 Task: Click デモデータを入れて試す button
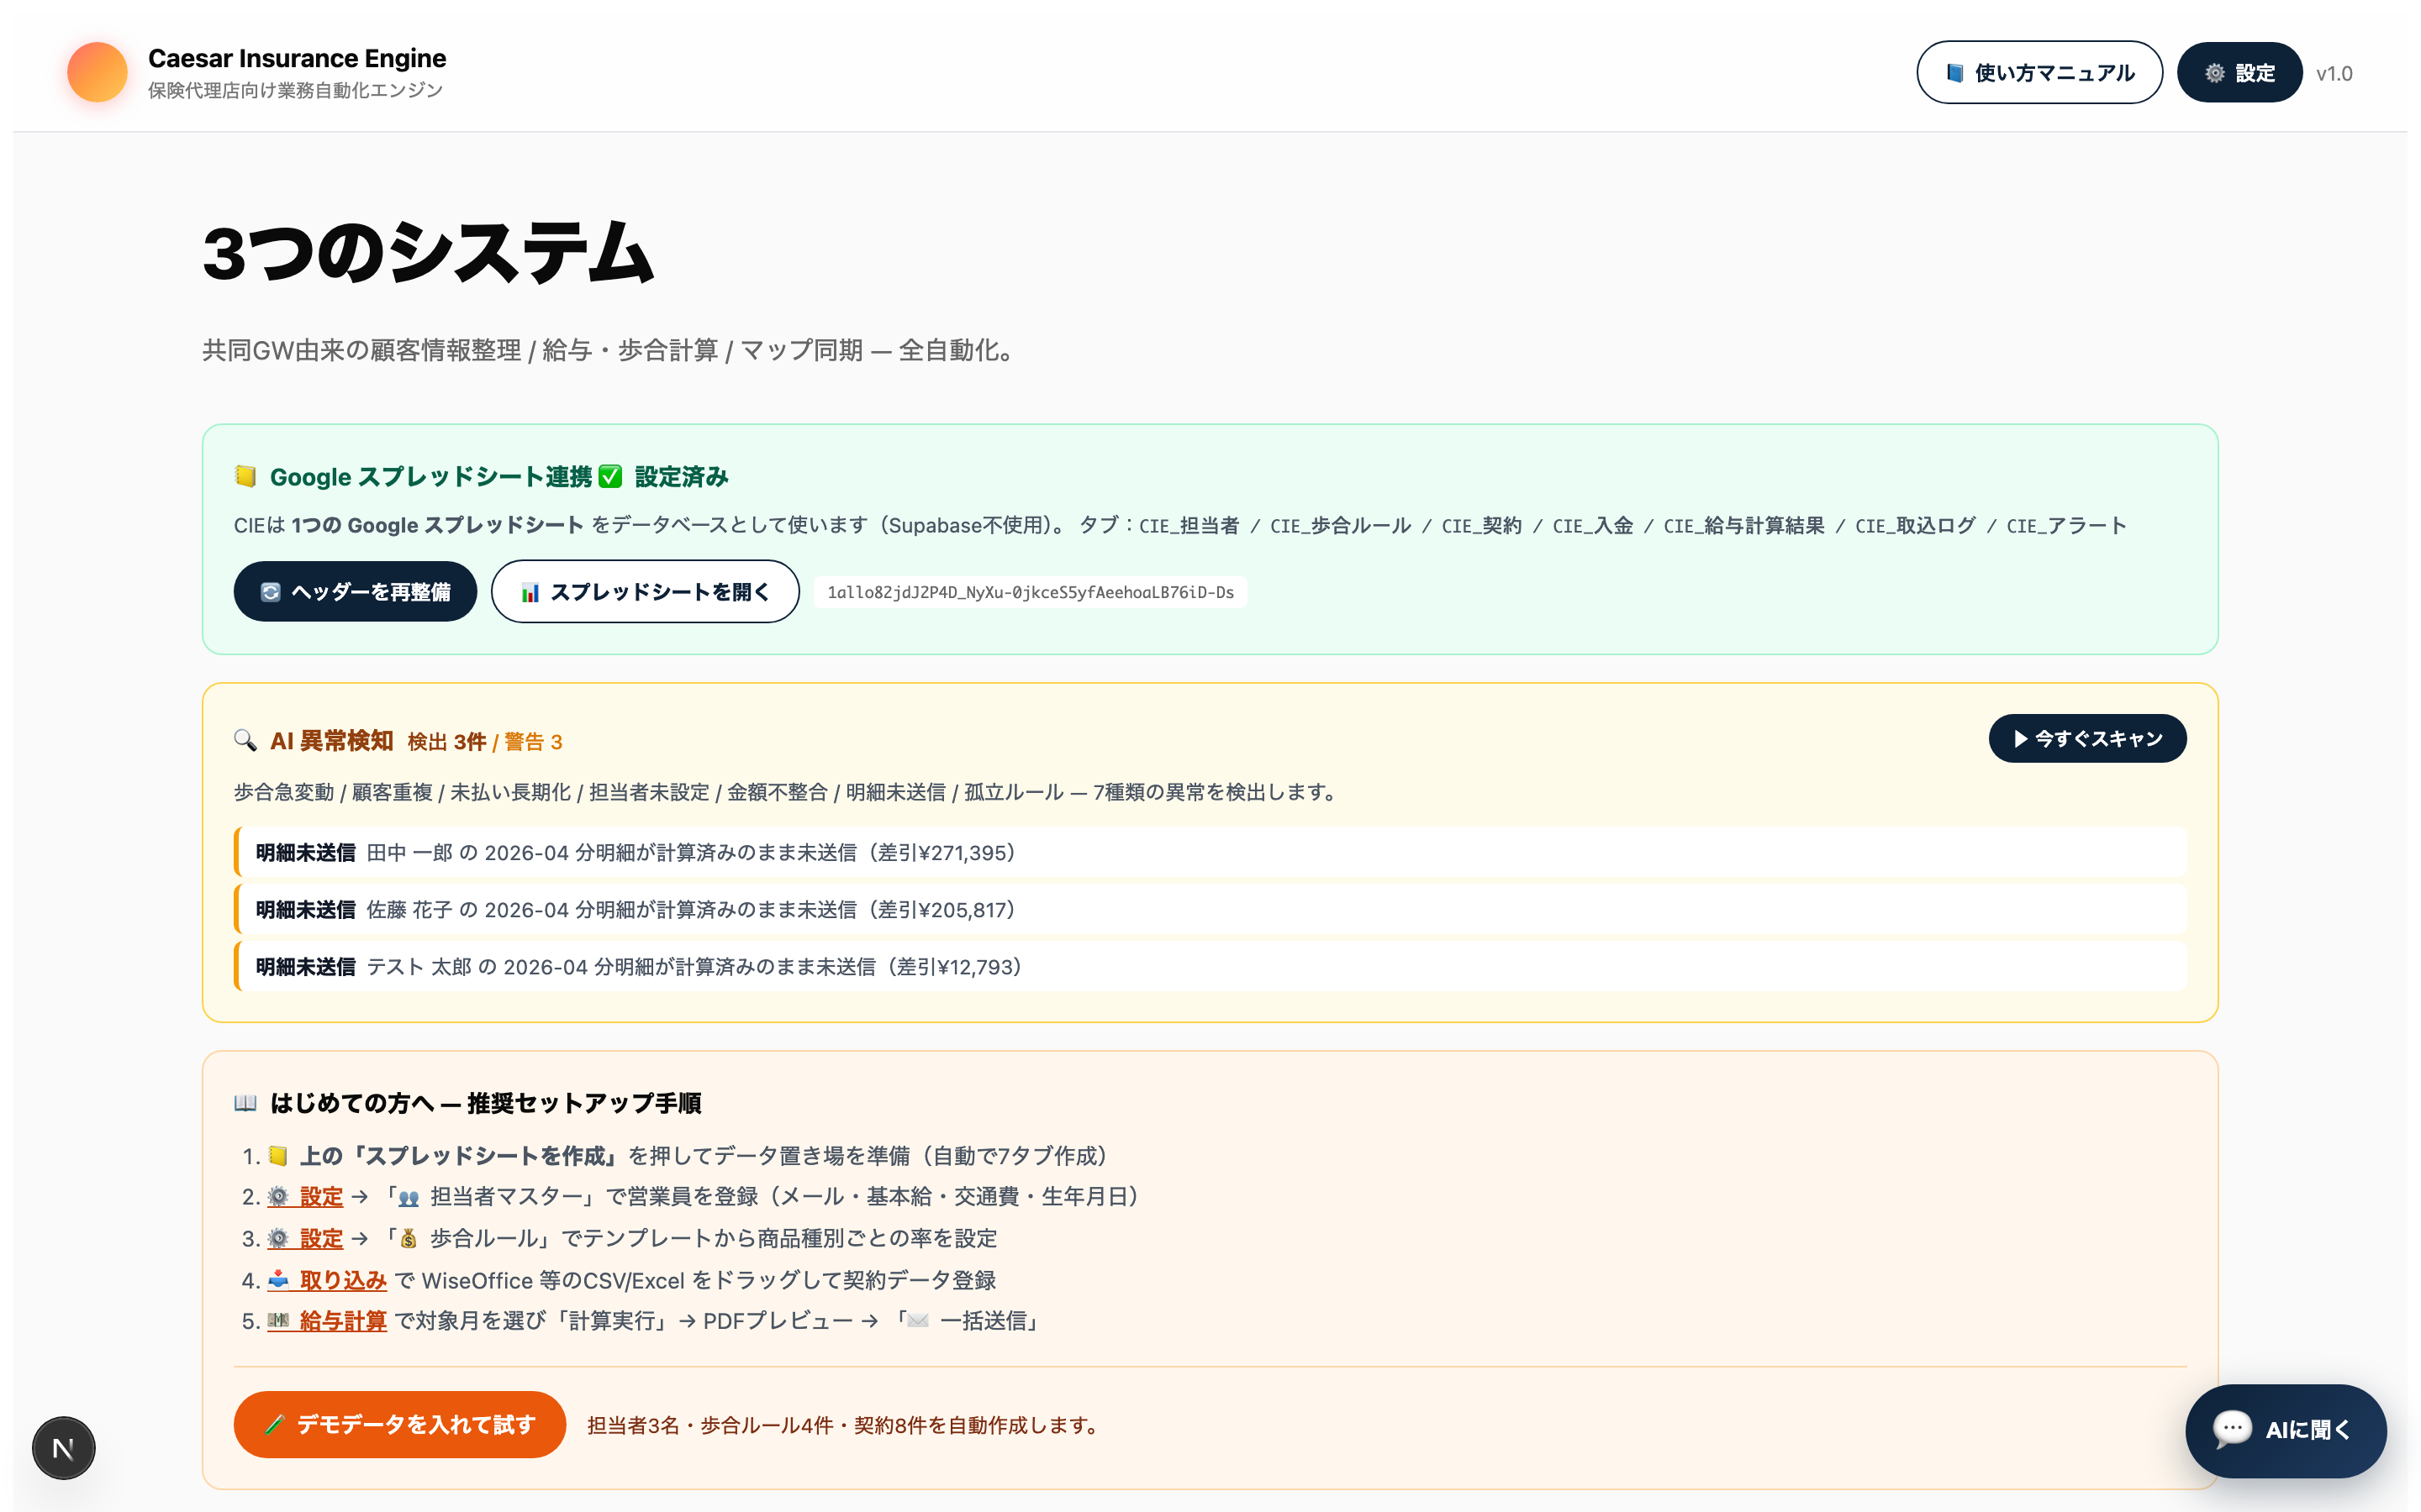(400, 1424)
